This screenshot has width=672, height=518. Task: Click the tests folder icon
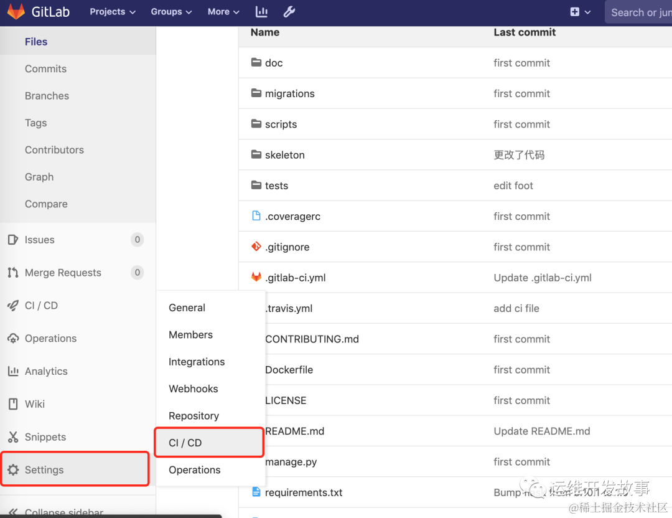click(256, 186)
